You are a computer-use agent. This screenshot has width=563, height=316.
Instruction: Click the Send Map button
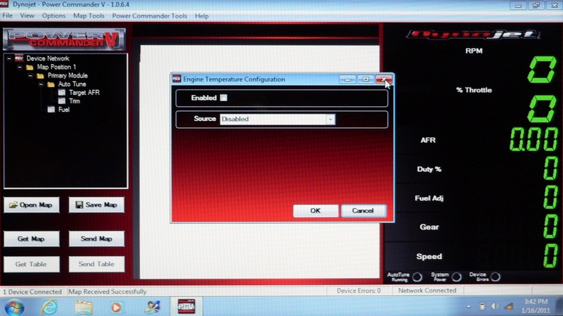[x=96, y=239]
